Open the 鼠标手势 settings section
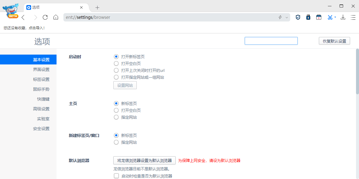 tap(41, 89)
